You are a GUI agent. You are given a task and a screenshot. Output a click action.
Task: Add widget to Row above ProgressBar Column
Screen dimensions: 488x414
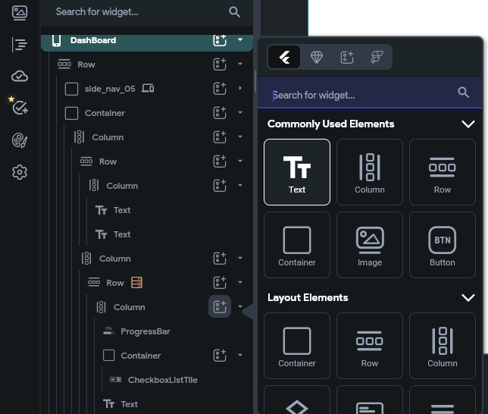[x=220, y=283]
